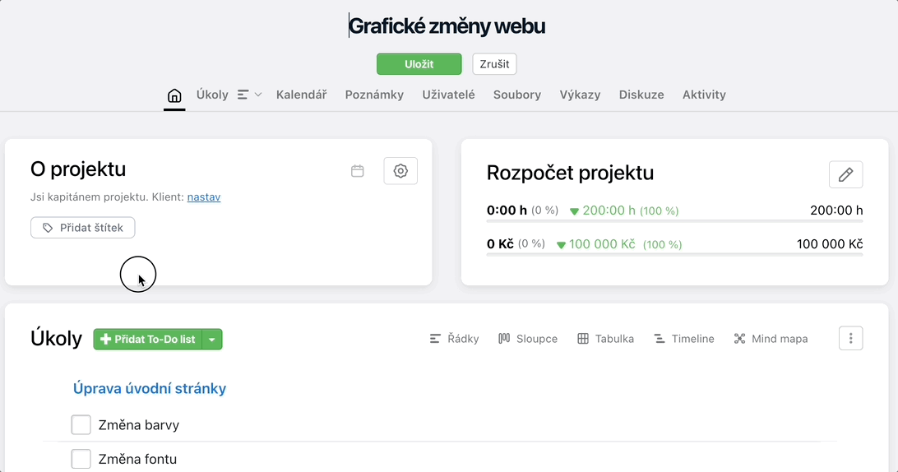Check the Změna barvy task checkbox
The image size is (898, 472).
coord(81,425)
